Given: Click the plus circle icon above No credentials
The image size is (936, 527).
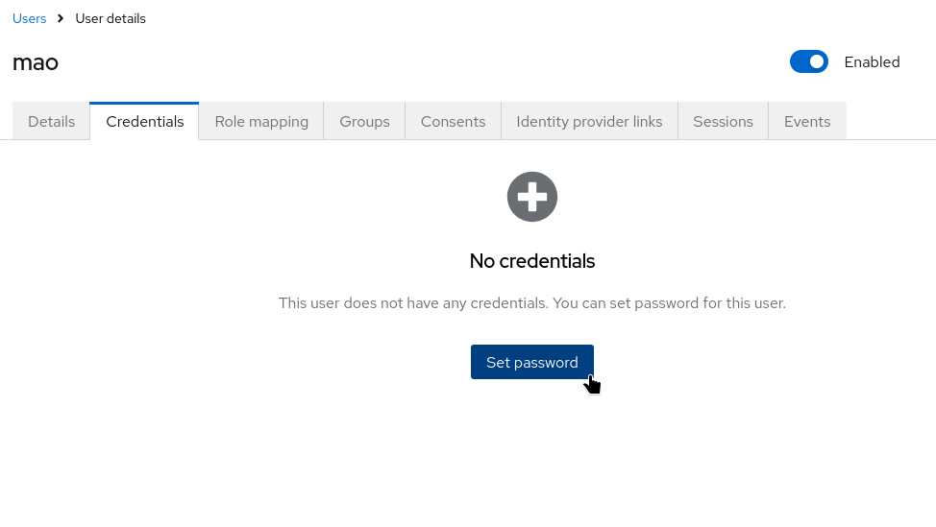Looking at the screenshot, I should point(532,197).
